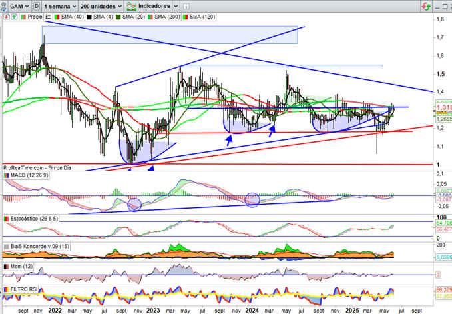Click the info icon in top toolbar
This screenshot has height=314, width=452.
click(x=186, y=7)
